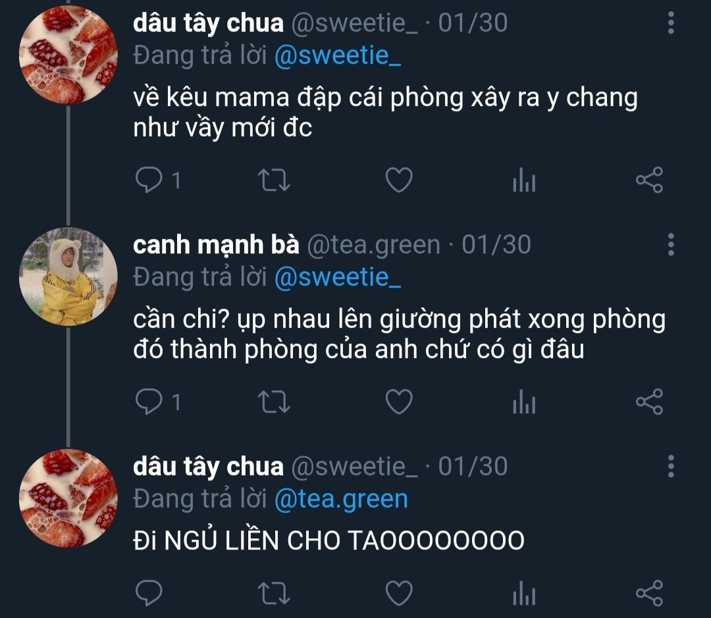Reply to the ĐI NGỦ LIỀN tweet
Screen dimensions: 711x618
pyautogui.click(x=149, y=593)
